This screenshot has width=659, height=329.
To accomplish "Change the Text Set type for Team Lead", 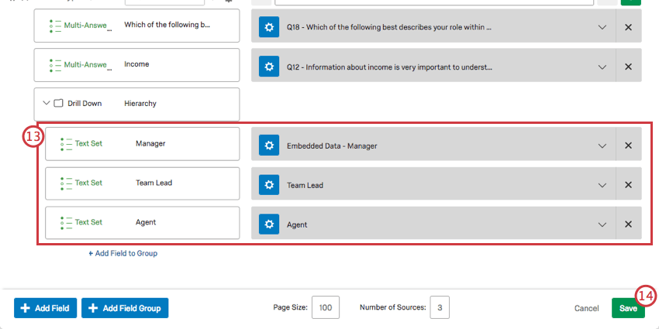I will point(81,183).
